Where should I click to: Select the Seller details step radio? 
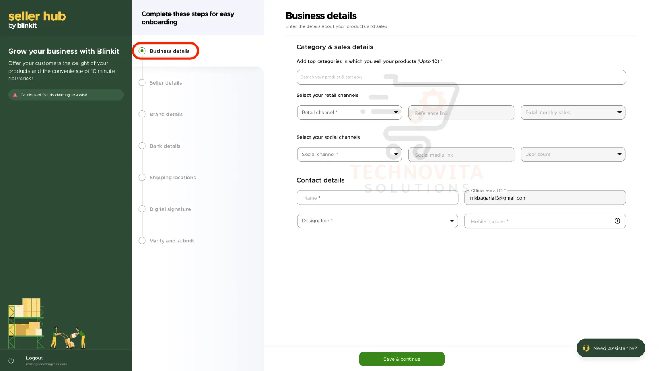142,82
